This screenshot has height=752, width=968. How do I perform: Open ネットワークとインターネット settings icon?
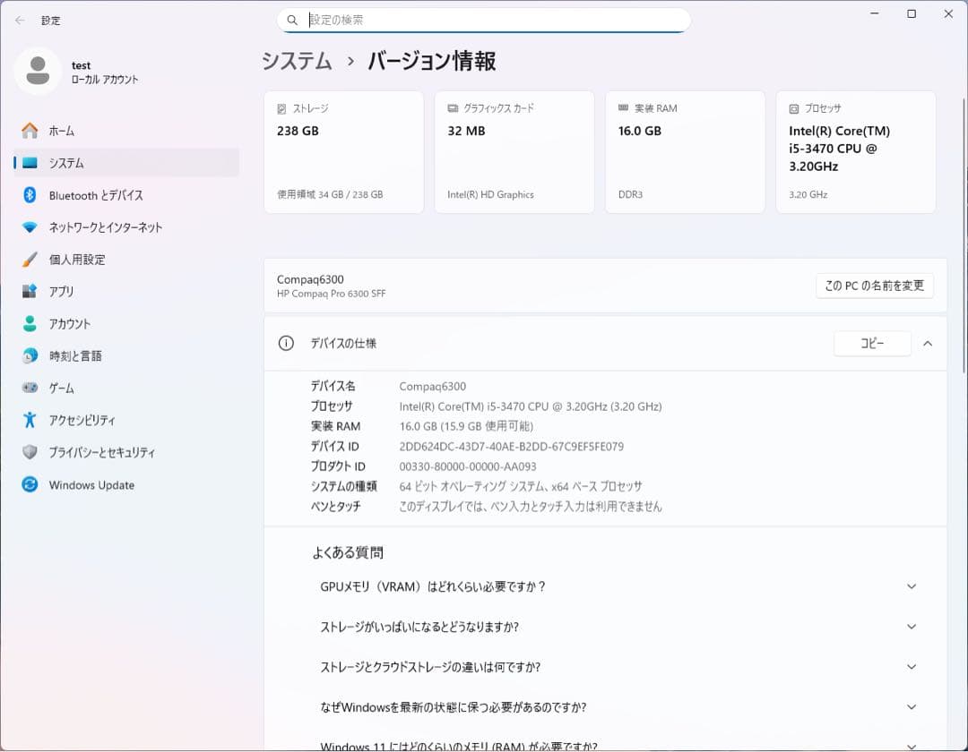(30, 227)
